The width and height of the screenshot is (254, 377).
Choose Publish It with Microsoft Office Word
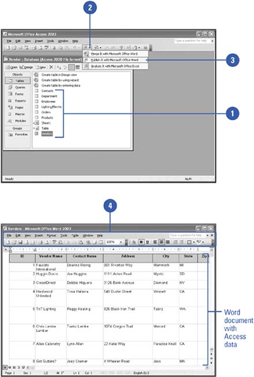(115, 60)
